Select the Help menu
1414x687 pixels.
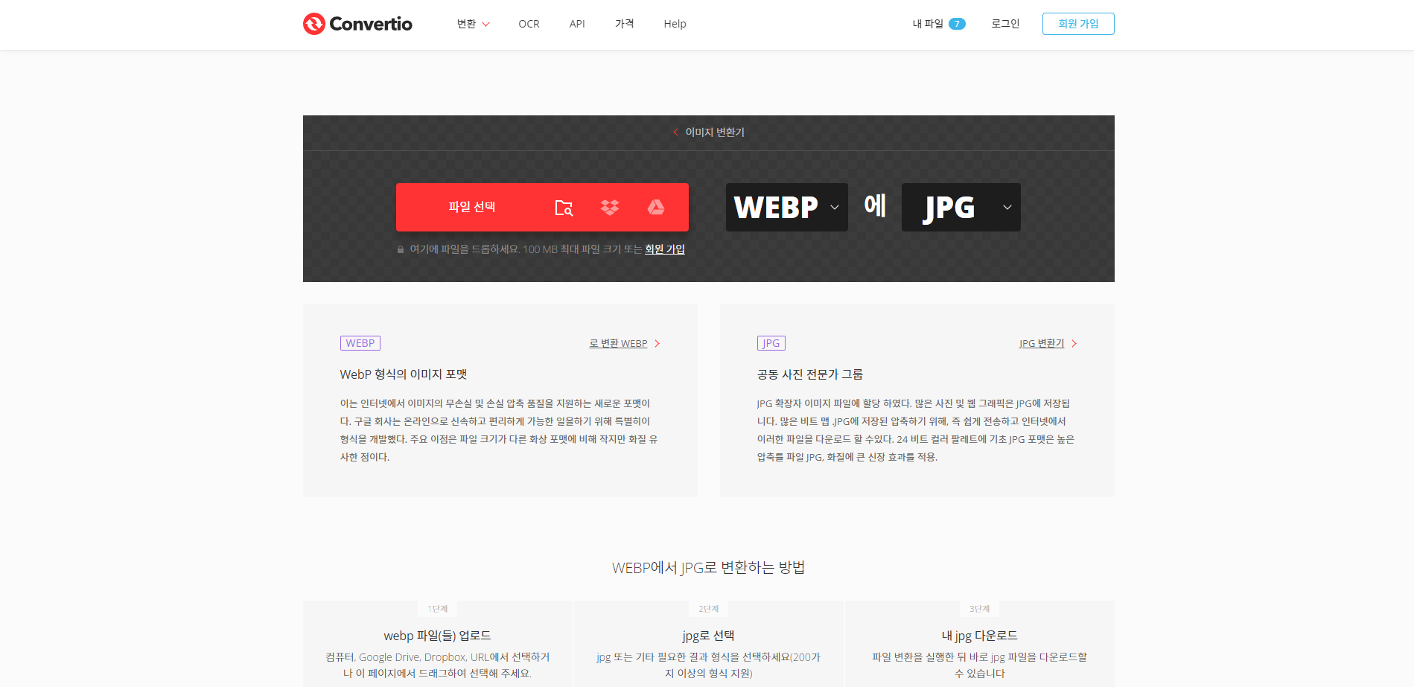tap(675, 23)
